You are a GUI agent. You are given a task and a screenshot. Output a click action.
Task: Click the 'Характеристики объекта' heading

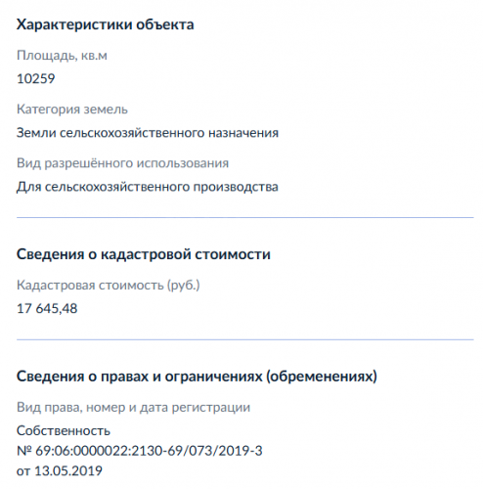[106, 24]
